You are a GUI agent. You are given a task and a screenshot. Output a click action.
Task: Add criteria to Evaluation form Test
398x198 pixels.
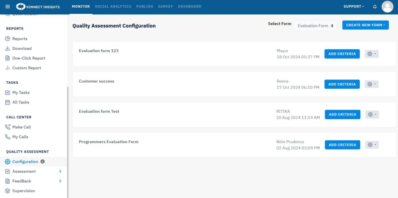(x=342, y=114)
